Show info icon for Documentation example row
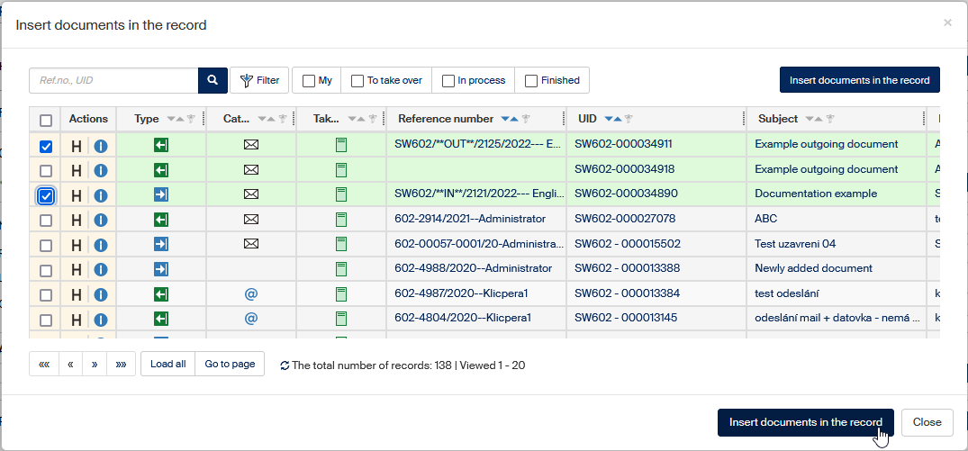This screenshot has width=968, height=451. pos(101,195)
